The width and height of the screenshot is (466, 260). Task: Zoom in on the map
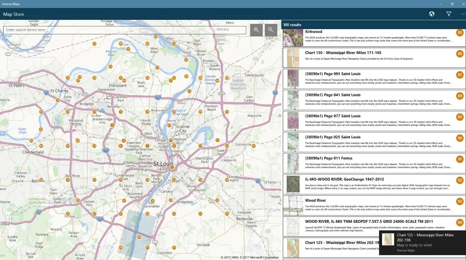point(256,30)
